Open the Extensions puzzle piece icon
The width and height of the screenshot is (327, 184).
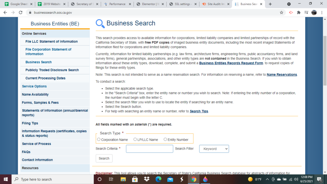tap(299, 12)
